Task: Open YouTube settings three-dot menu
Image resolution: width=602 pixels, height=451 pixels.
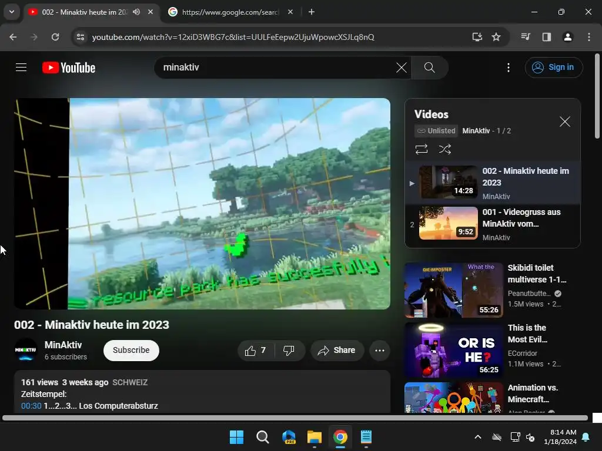Action: pos(509,68)
